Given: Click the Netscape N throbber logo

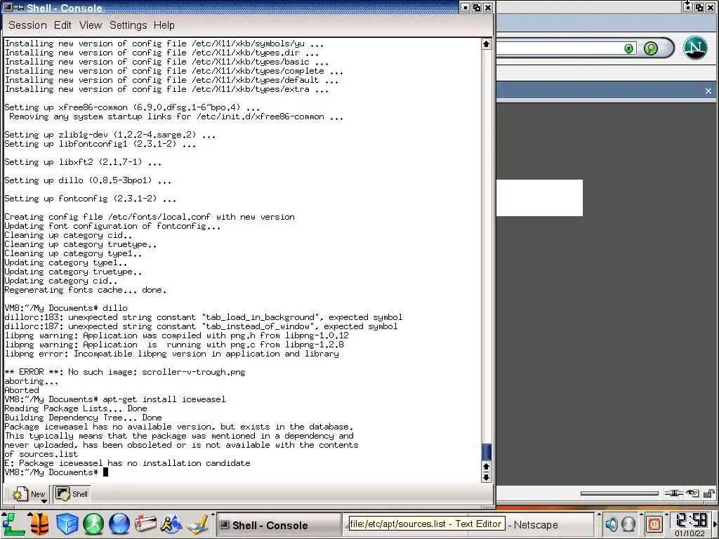Looking at the screenshot, I should click(x=695, y=48).
